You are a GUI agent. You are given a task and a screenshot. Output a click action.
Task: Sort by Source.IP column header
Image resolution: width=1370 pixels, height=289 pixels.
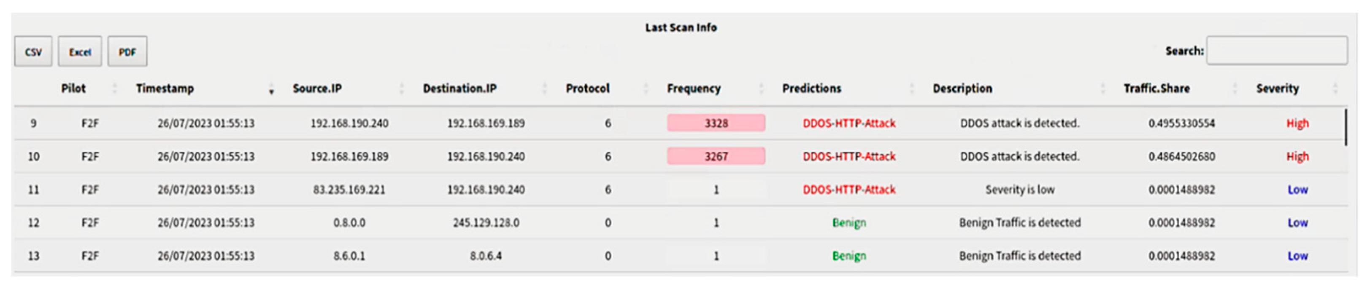click(317, 88)
